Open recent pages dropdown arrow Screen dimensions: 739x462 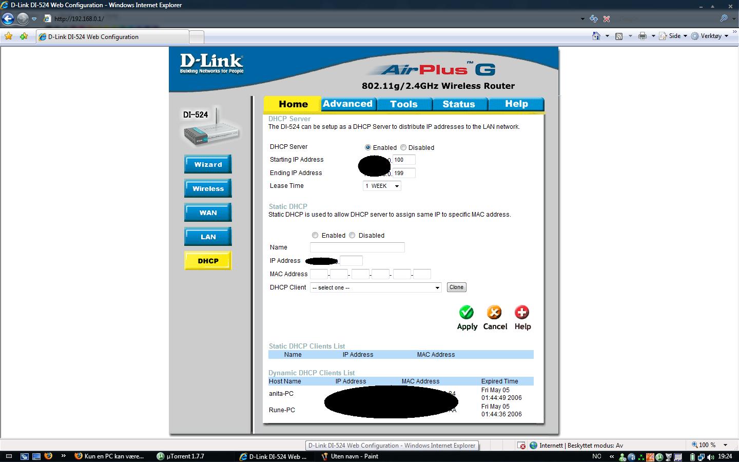(x=34, y=19)
